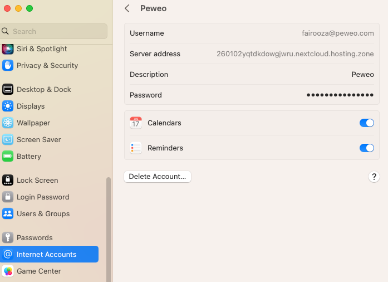
Task: Select Users & Groups in sidebar
Action: click(x=49, y=213)
